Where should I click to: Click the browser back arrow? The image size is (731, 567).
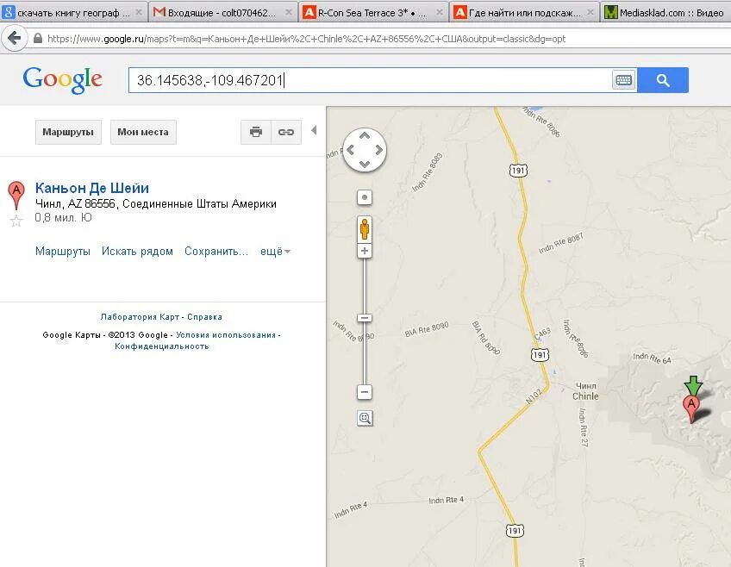[x=15, y=38]
